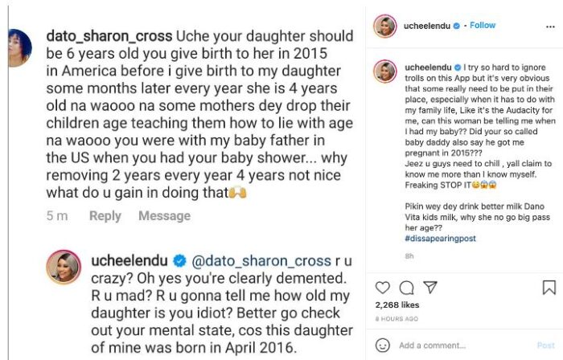The image size is (563, 360).
Task: Save the post with the bookmark icon
Action: (x=549, y=288)
